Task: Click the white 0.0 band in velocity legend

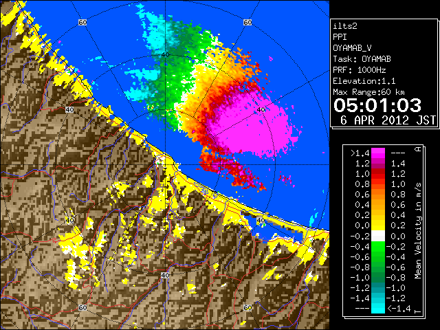Action: coord(378,236)
